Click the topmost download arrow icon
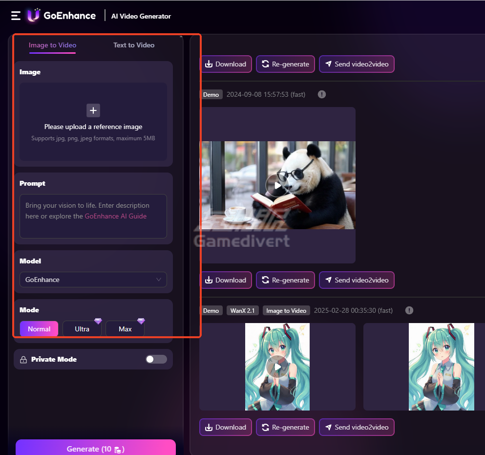This screenshot has height=455, width=485. 209,64
